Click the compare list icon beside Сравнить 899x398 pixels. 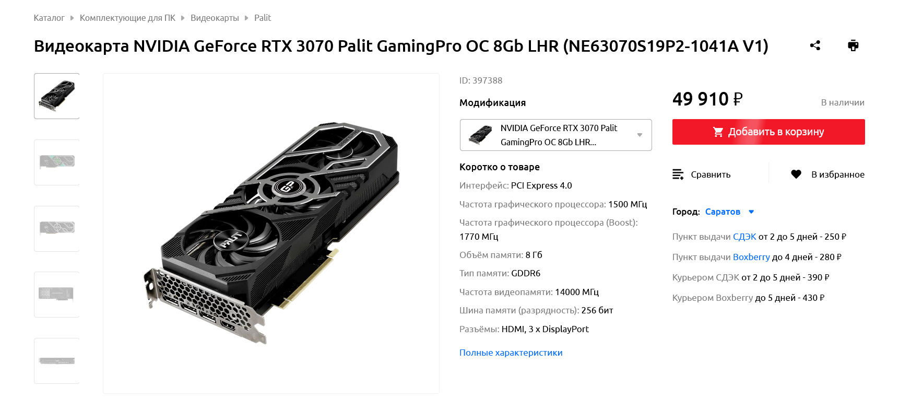(678, 174)
